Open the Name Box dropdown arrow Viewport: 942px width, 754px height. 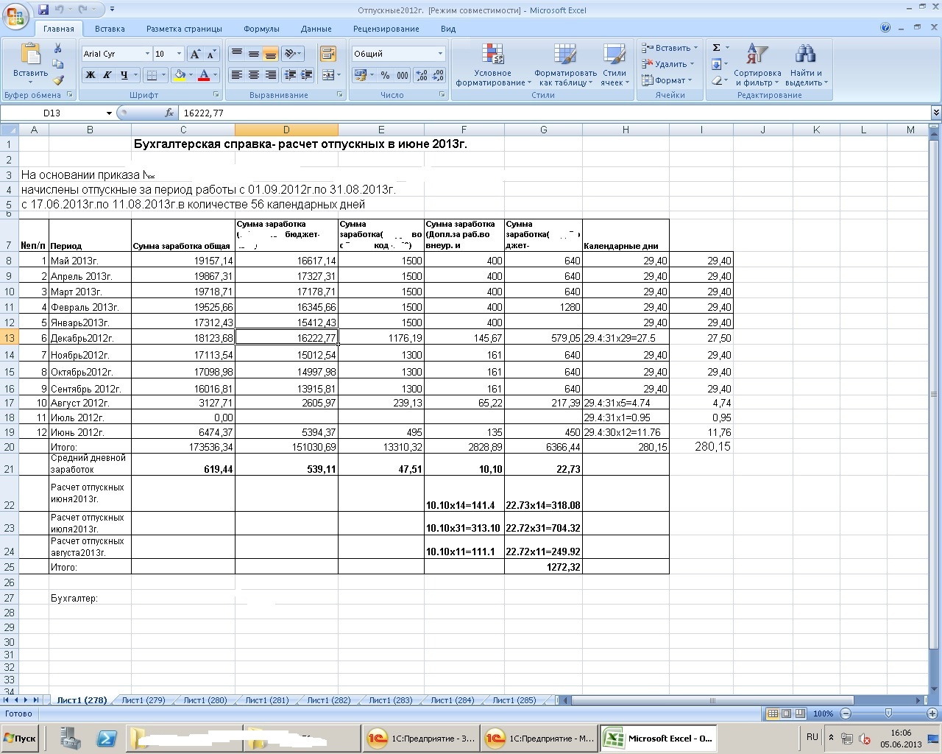tap(109, 113)
